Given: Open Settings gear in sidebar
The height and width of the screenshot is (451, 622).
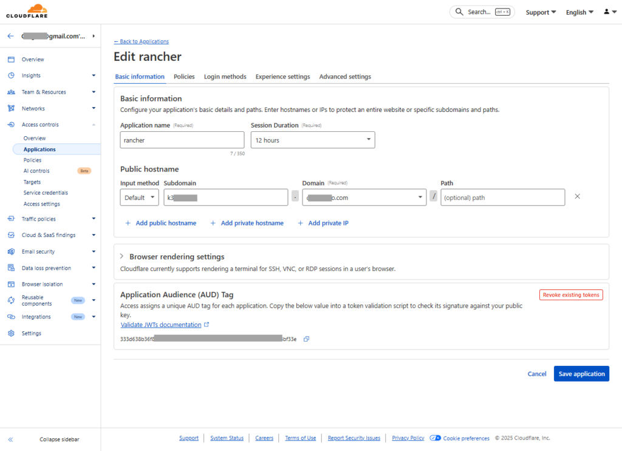Looking at the screenshot, I should (11, 333).
